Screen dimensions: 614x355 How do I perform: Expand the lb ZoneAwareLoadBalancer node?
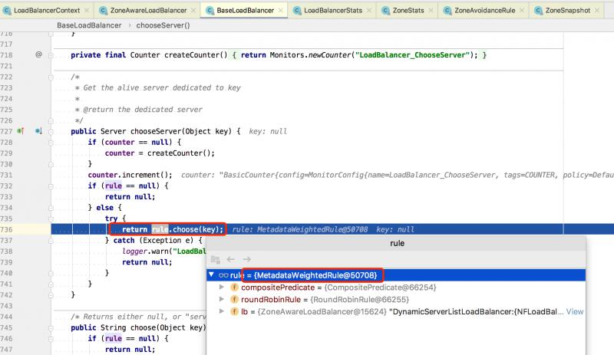(222, 311)
